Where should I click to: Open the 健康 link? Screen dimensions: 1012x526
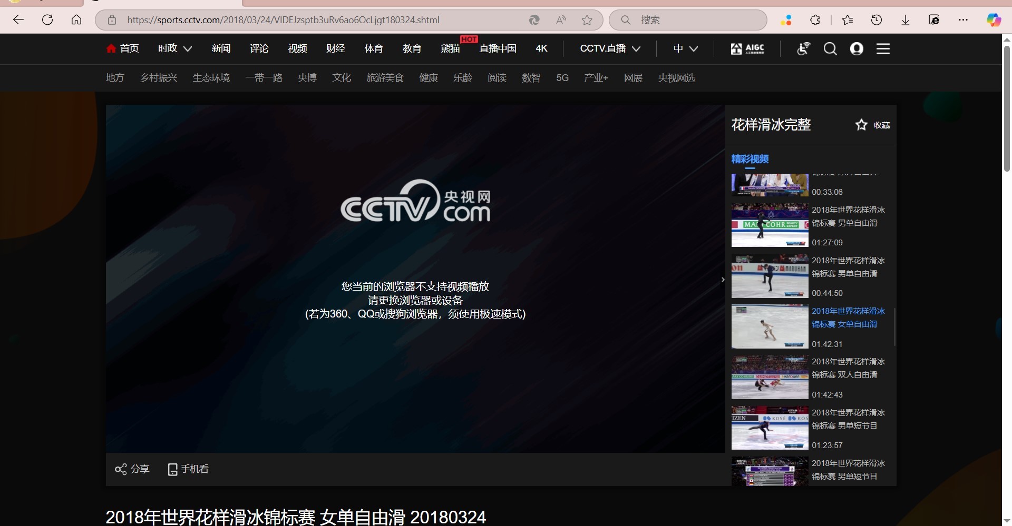429,78
